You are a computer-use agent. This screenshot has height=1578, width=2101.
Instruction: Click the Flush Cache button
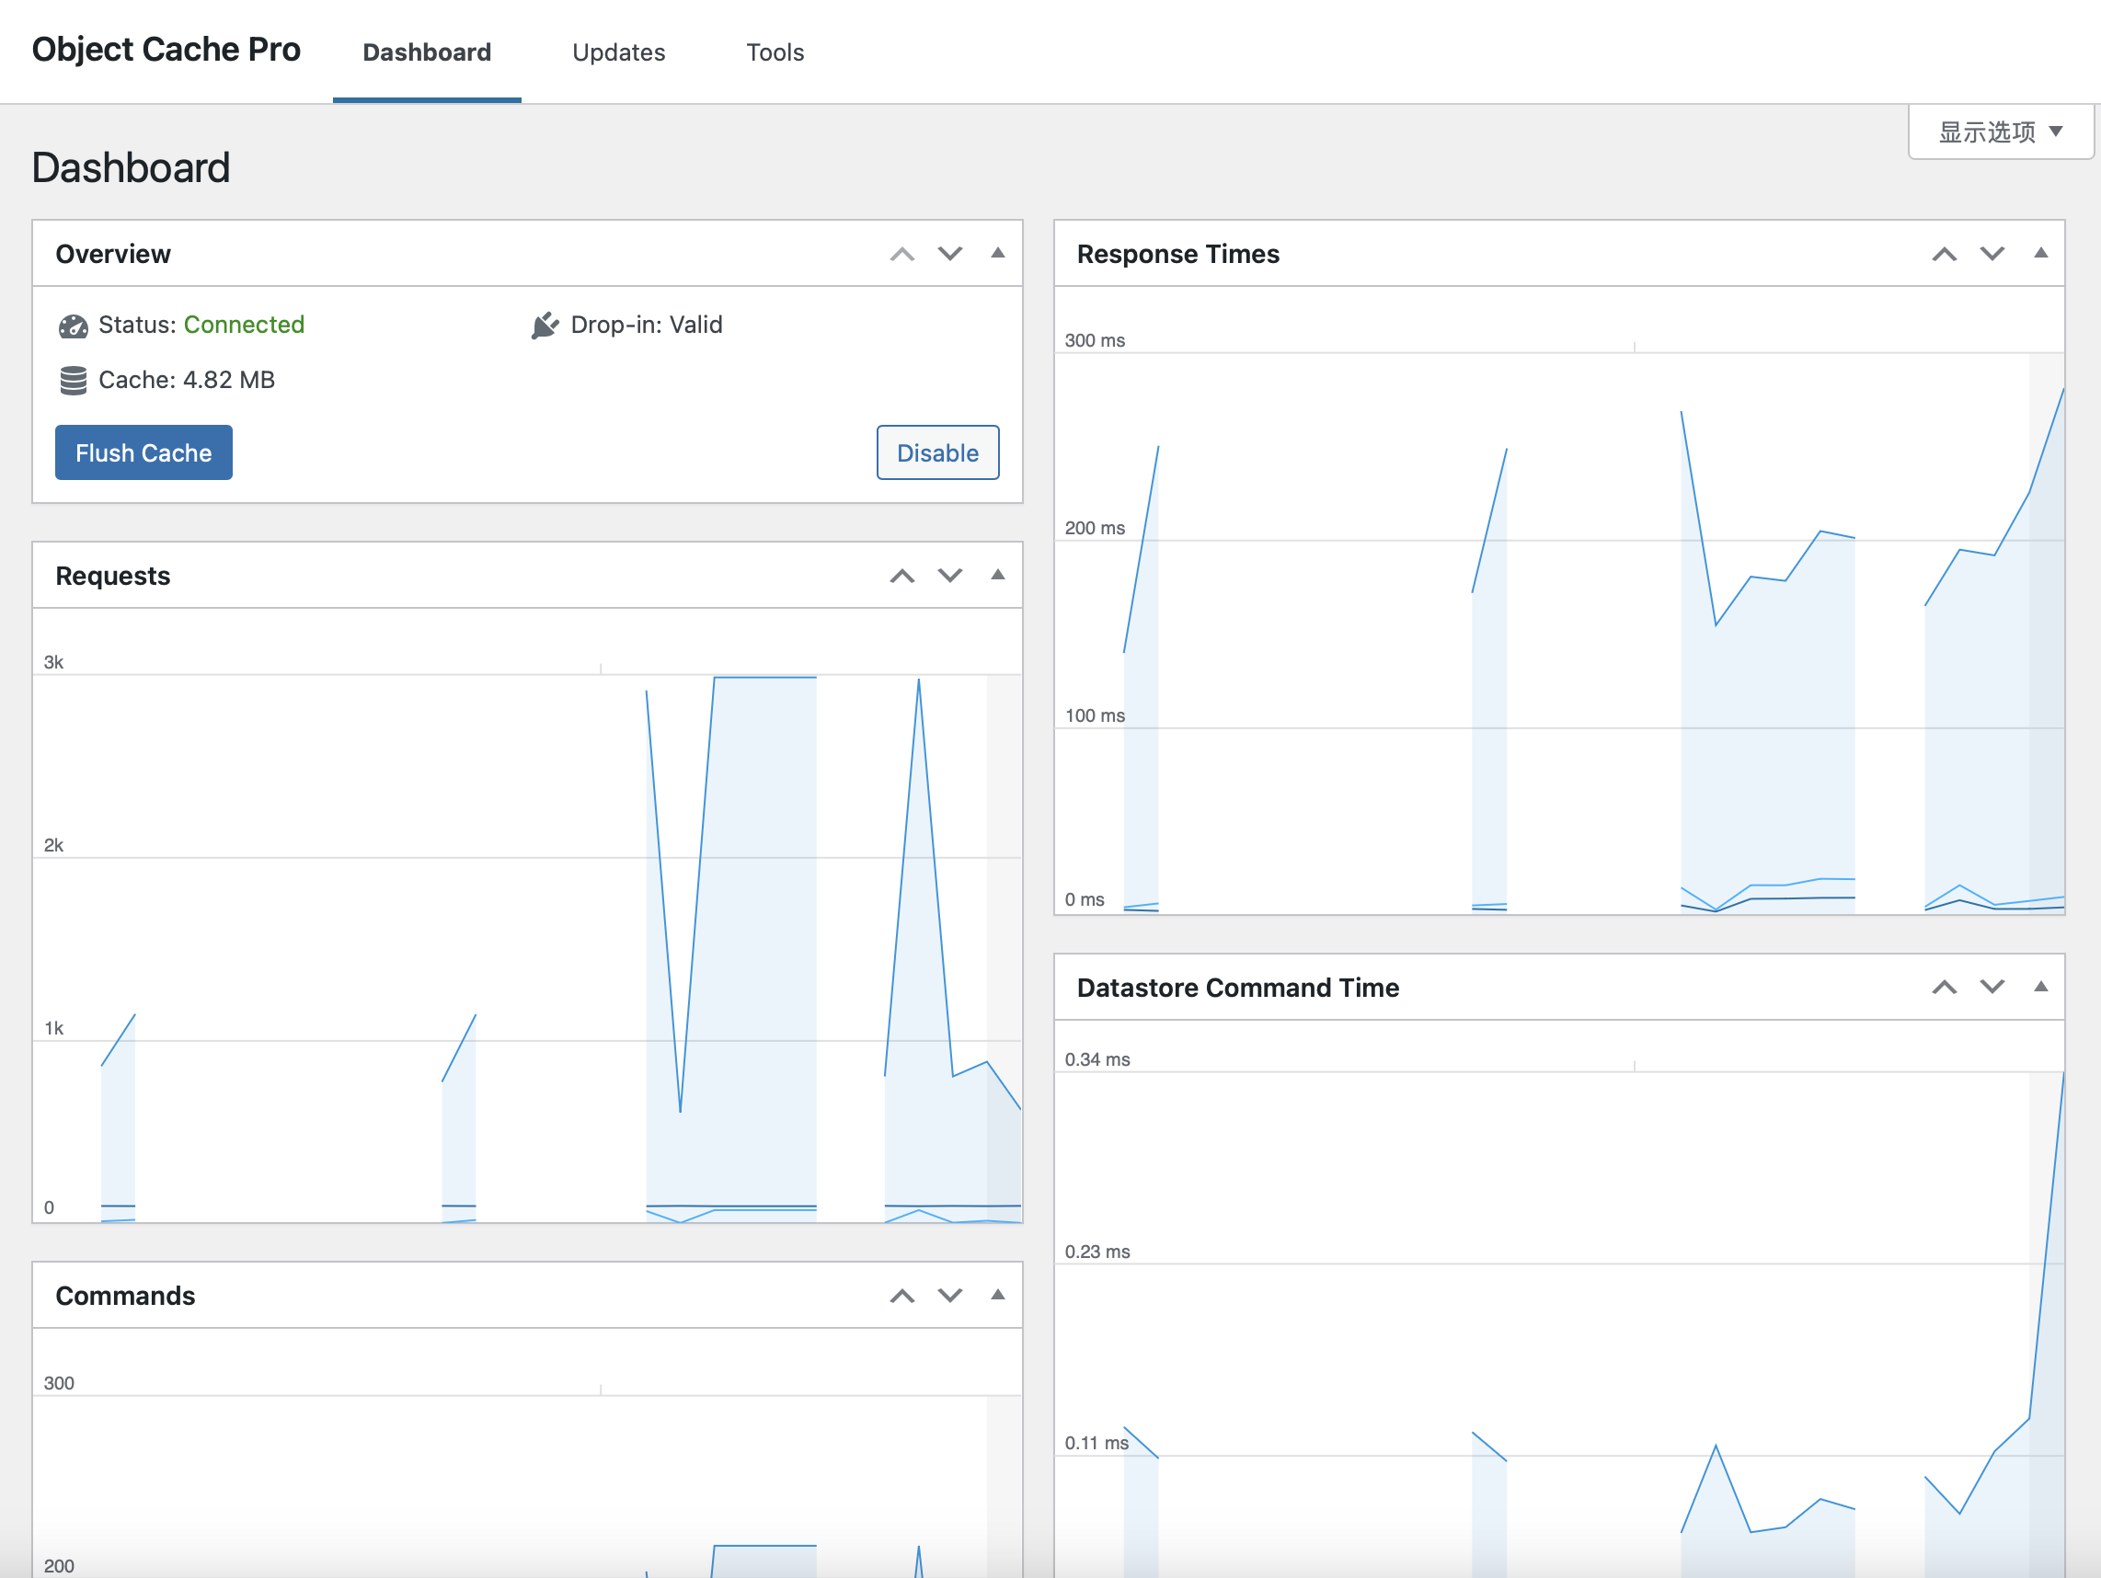pos(144,452)
